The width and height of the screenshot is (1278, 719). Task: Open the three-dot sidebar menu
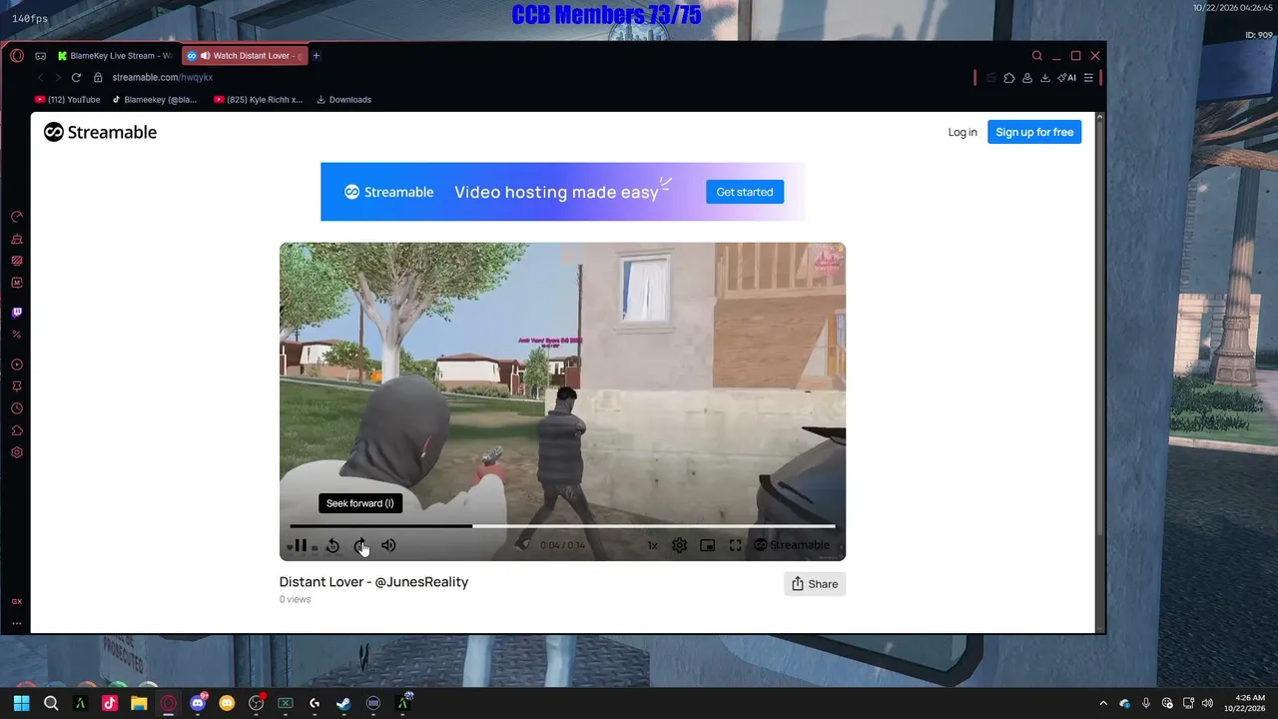[x=17, y=623]
